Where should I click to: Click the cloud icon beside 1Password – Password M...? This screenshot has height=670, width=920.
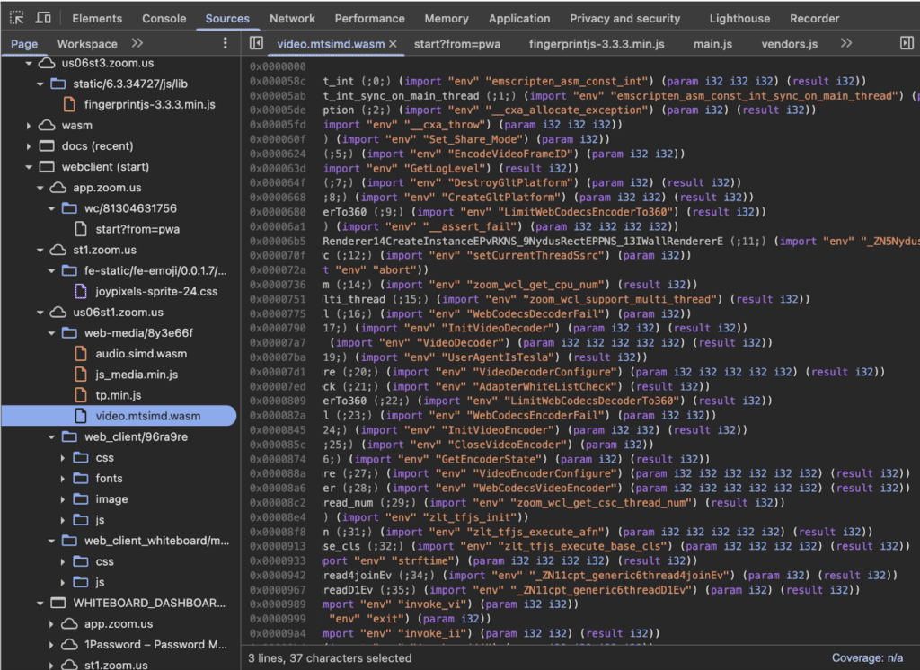69,645
